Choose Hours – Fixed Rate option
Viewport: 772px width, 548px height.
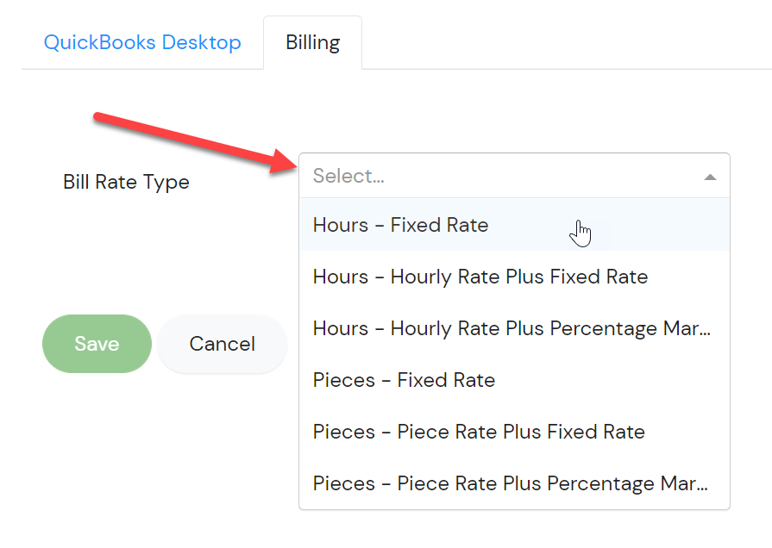pos(514,225)
